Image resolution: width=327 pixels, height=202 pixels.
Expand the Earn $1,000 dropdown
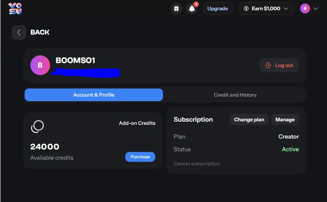click(266, 8)
